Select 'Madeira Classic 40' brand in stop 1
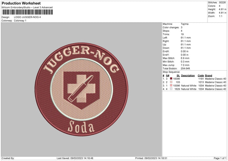This screenshot has height=161, width=228. [215, 79]
